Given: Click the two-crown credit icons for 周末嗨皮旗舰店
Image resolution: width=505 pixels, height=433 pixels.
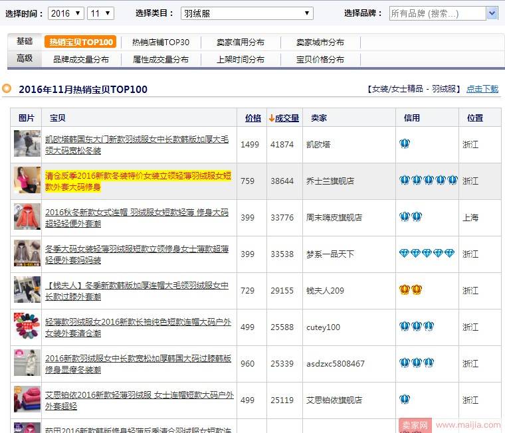Looking at the screenshot, I should click(411, 217).
